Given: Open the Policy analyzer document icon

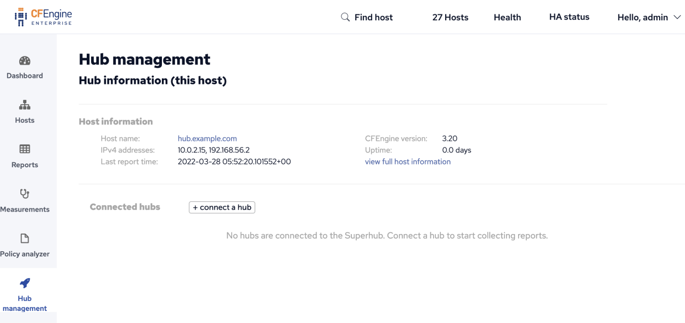Looking at the screenshot, I should pyautogui.click(x=25, y=239).
